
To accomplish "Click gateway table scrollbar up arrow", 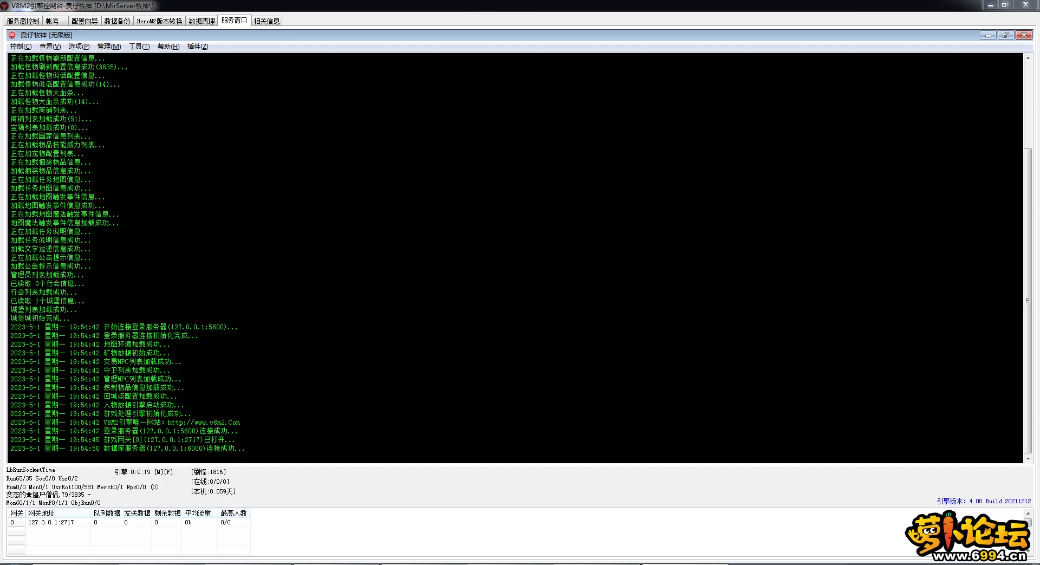I will point(1028,513).
